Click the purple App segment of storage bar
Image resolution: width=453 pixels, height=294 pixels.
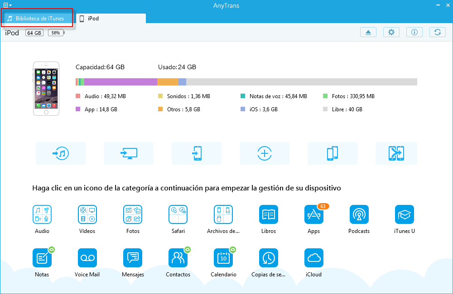[121, 82]
